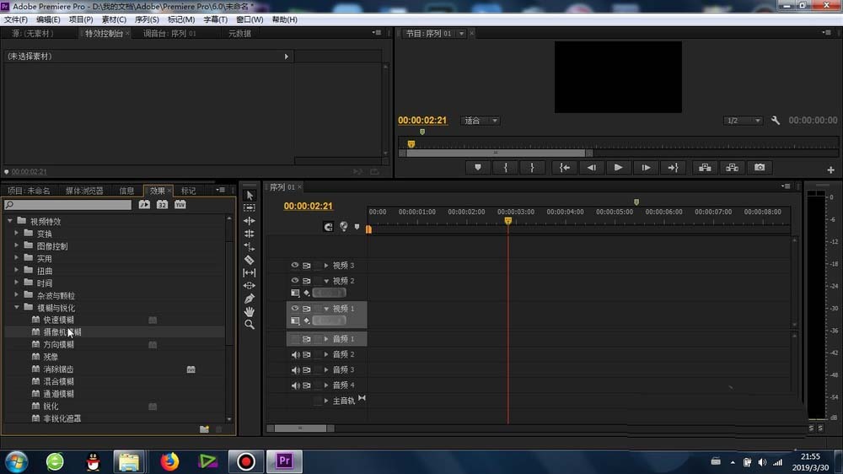Click the timeline horizontal zoom bar
The width and height of the screenshot is (843, 474).
point(301,428)
